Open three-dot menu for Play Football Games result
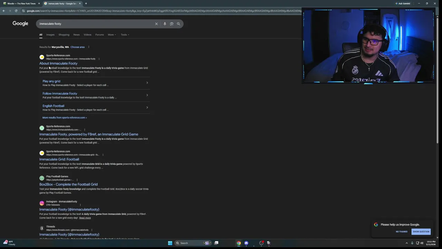The height and width of the screenshot is (249, 442). pyautogui.click(x=77, y=180)
